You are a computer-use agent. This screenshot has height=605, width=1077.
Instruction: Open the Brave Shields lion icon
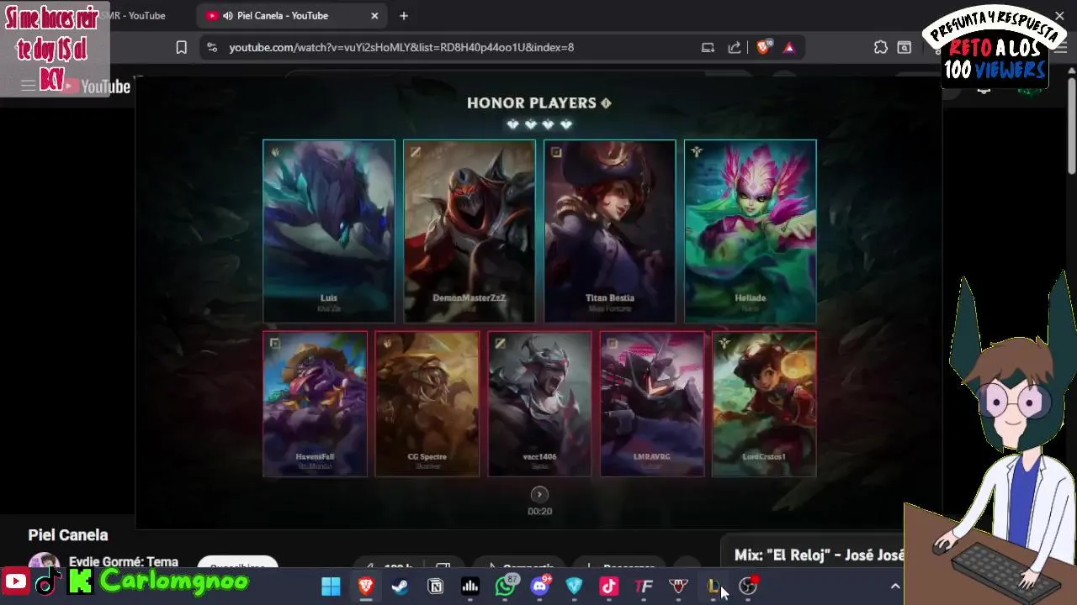tap(763, 48)
